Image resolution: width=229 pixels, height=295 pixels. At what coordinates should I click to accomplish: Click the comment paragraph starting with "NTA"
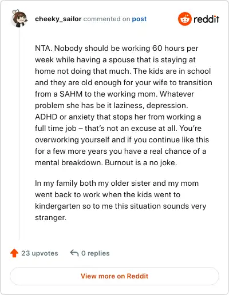pos(124,105)
